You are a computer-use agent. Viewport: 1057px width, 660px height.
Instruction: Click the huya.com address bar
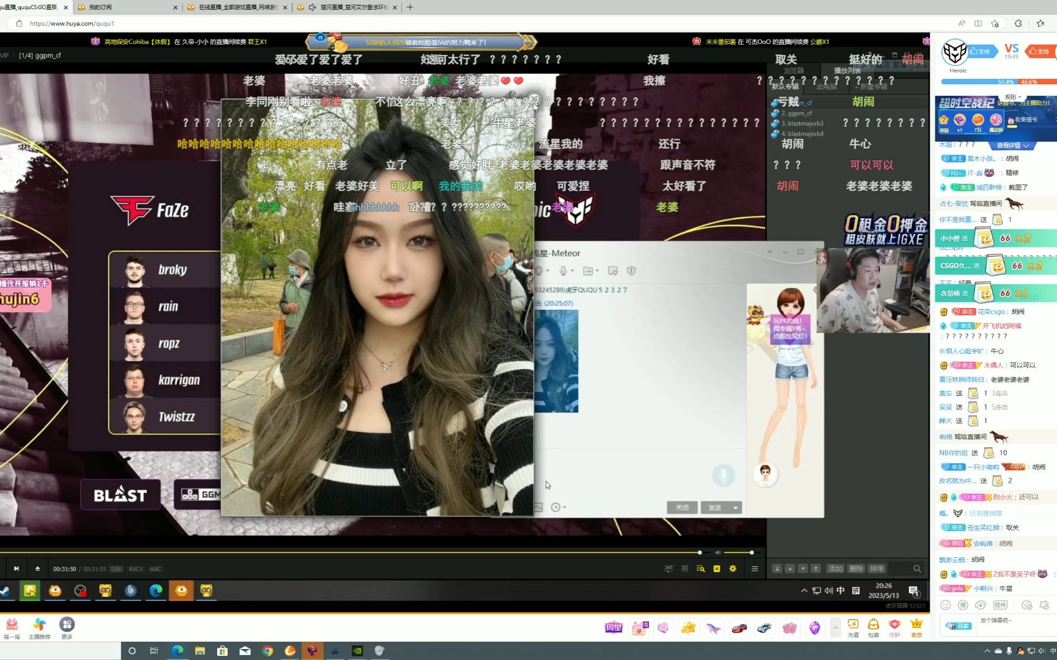point(477,23)
